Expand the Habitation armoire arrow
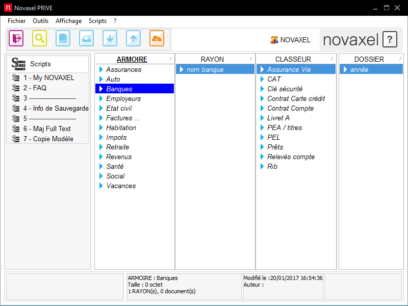Screen dimensions: 408x306 [101, 128]
